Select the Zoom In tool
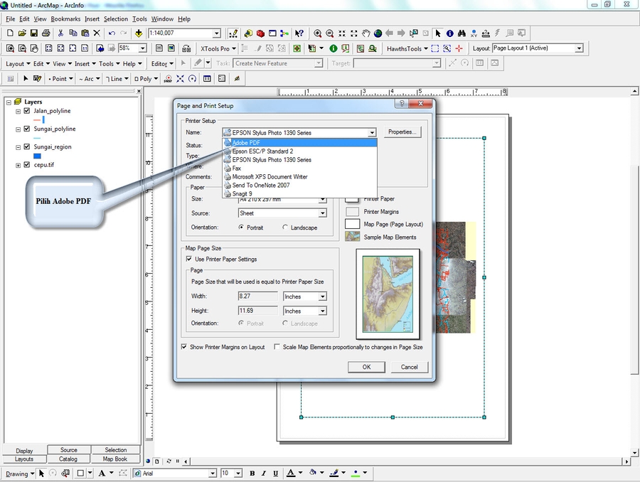The image size is (640, 482). pyautogui.click(x=319, y=33)
